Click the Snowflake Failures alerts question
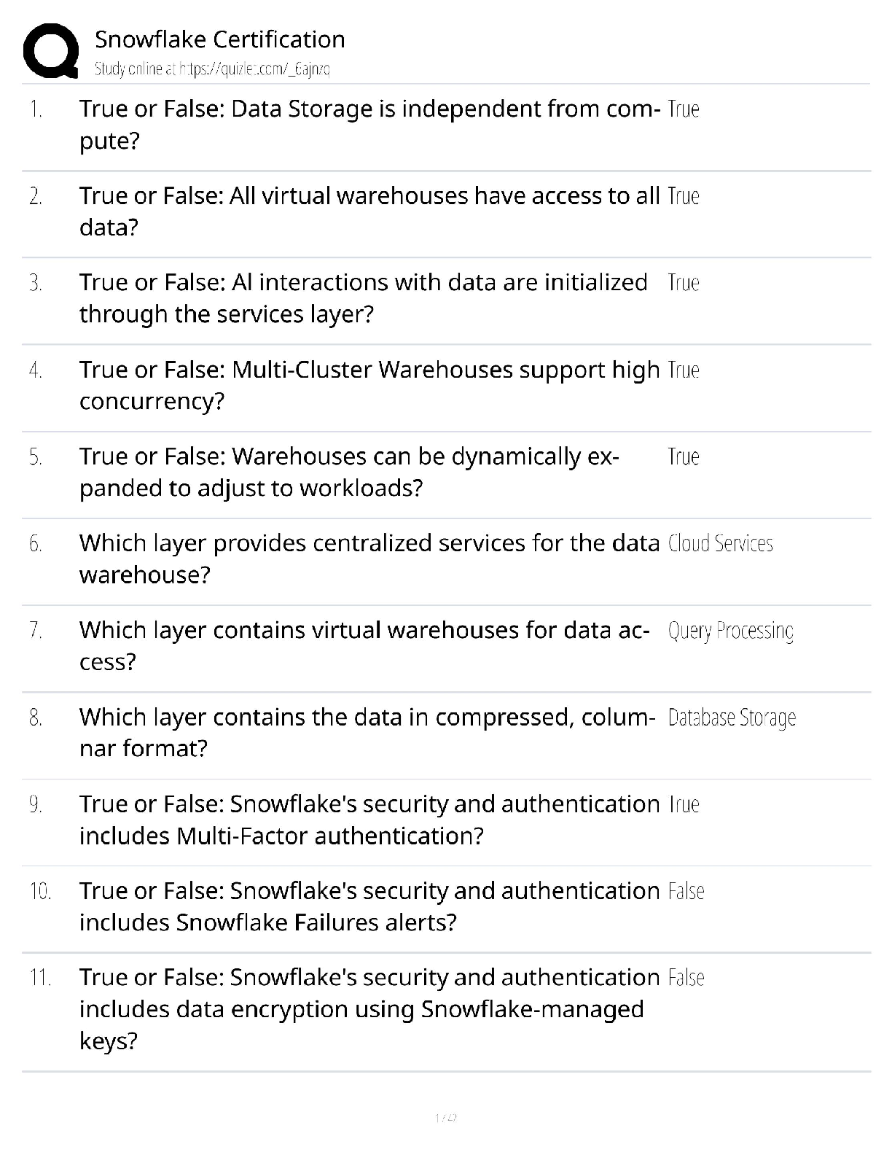Image resolution: width=892 pixels, height=1155 pixels. (x=369, y=906)
